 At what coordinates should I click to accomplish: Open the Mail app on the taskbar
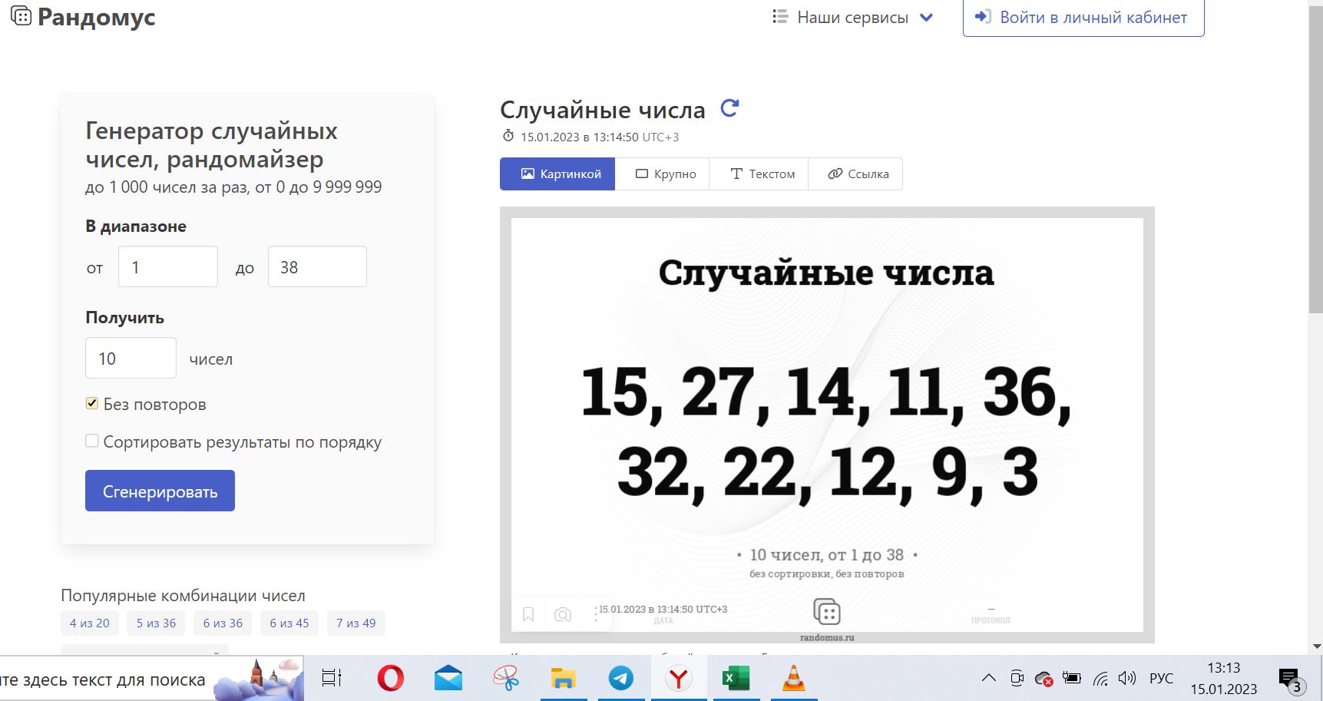click(x=448, y=678)
